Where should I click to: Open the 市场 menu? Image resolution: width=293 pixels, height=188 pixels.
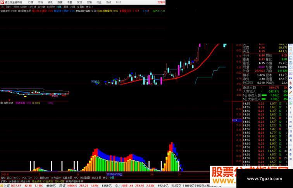coord(40,2)
